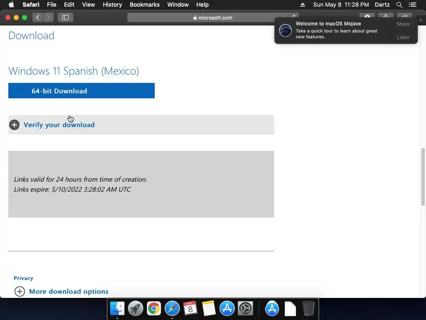Viewport: 426px width, 320px height.
Task: Click the microsoft.com address field
Action: click(x=213, y=17)
